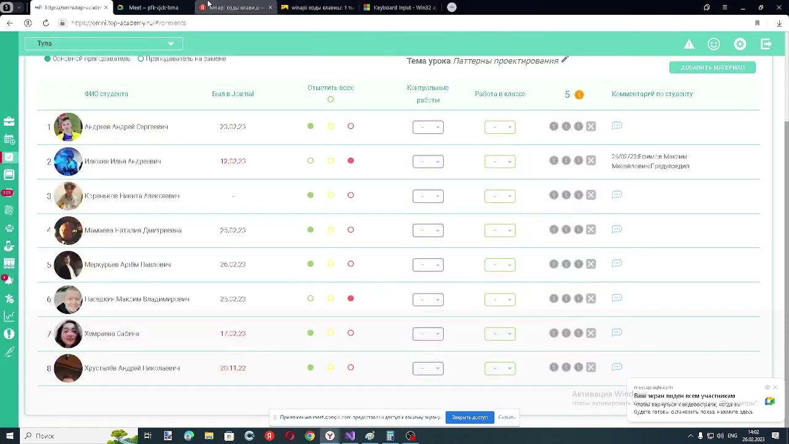This screenshot has height=444, width=789.
Task: Click Тема урока Паттерны проектирования text
Action: coord(483,60)
